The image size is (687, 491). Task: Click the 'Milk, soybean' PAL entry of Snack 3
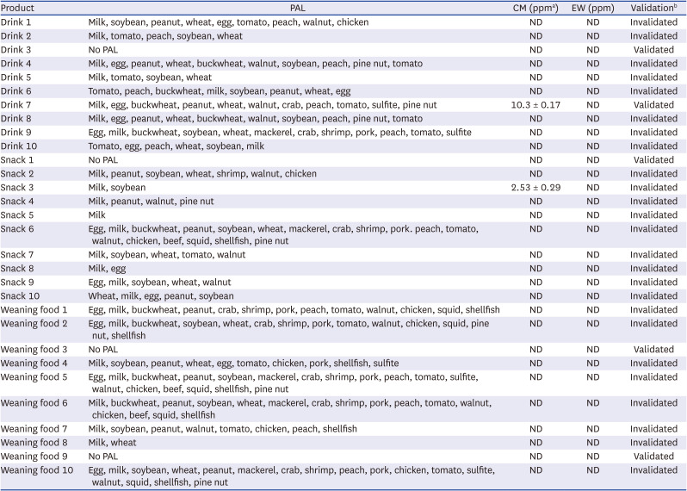pos(116,188)
